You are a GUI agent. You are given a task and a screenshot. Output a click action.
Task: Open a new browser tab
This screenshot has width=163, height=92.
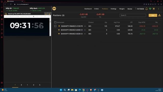(x=25, y=1)
